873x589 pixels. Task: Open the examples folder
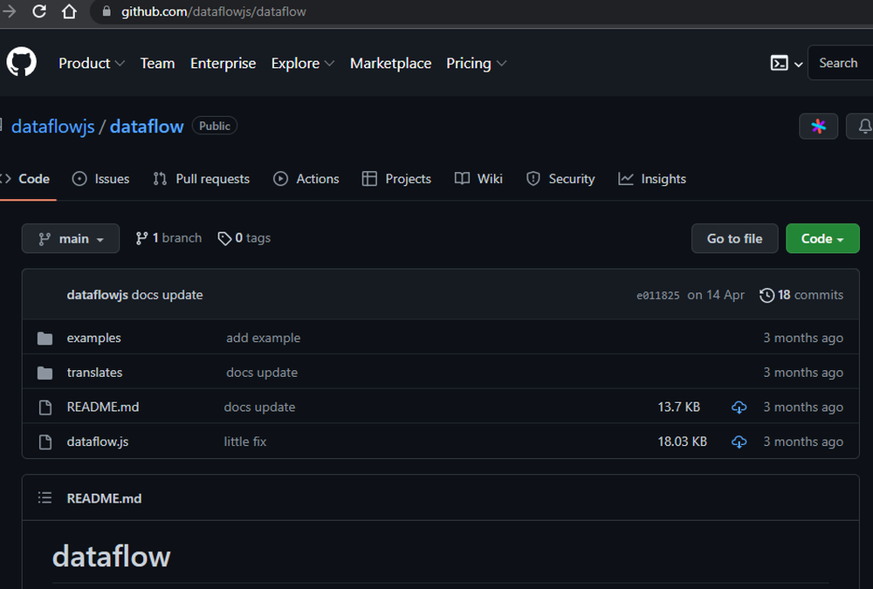coord(93,338)
